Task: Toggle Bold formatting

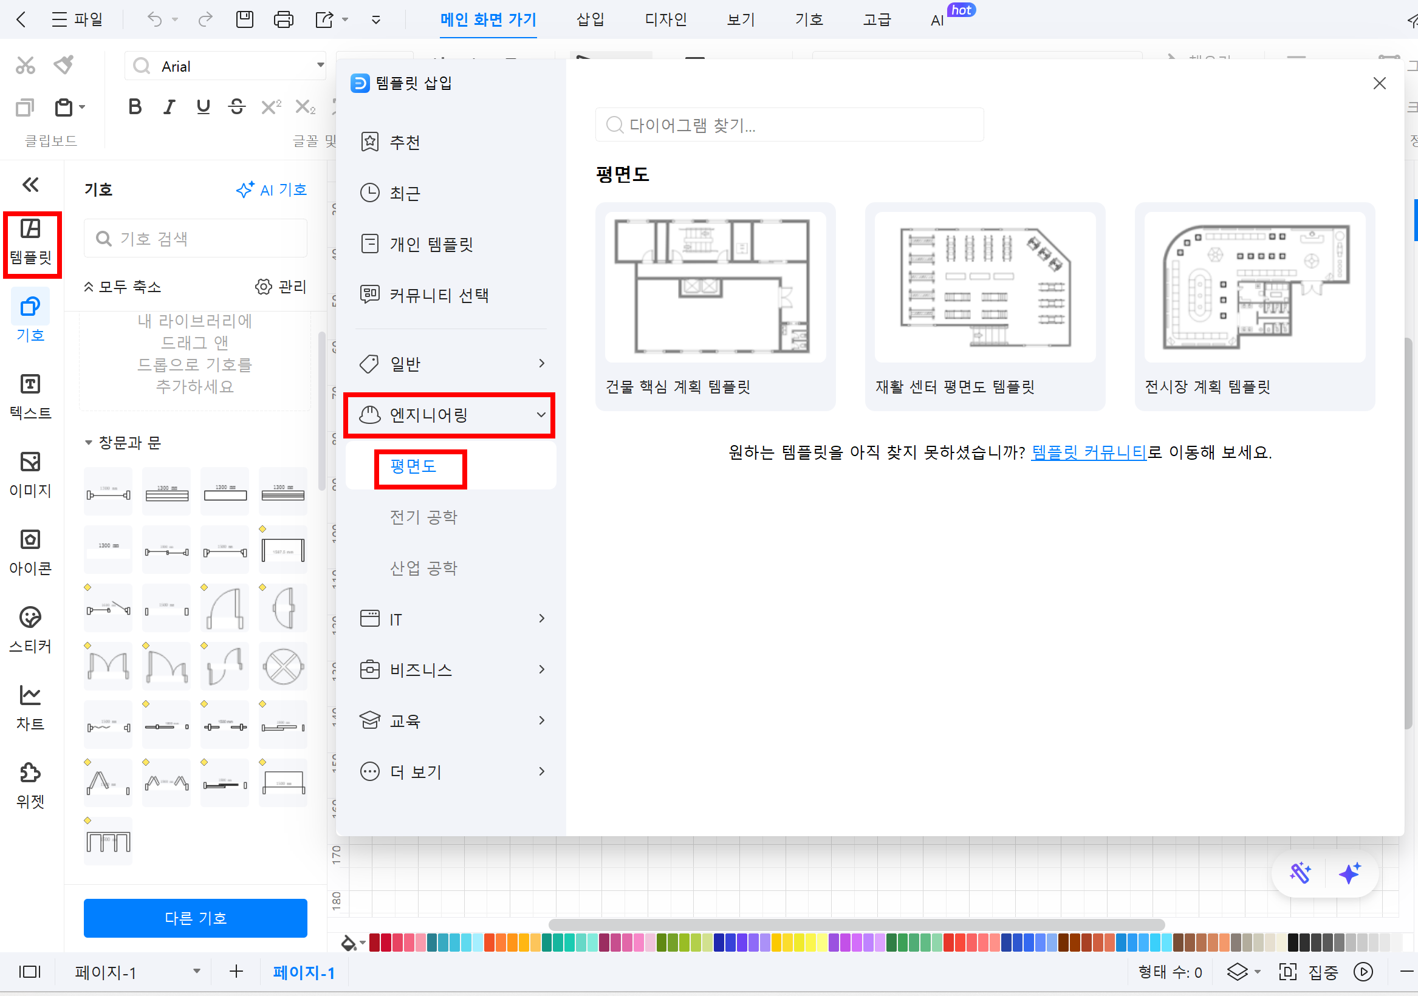Action: click(135, 107)
